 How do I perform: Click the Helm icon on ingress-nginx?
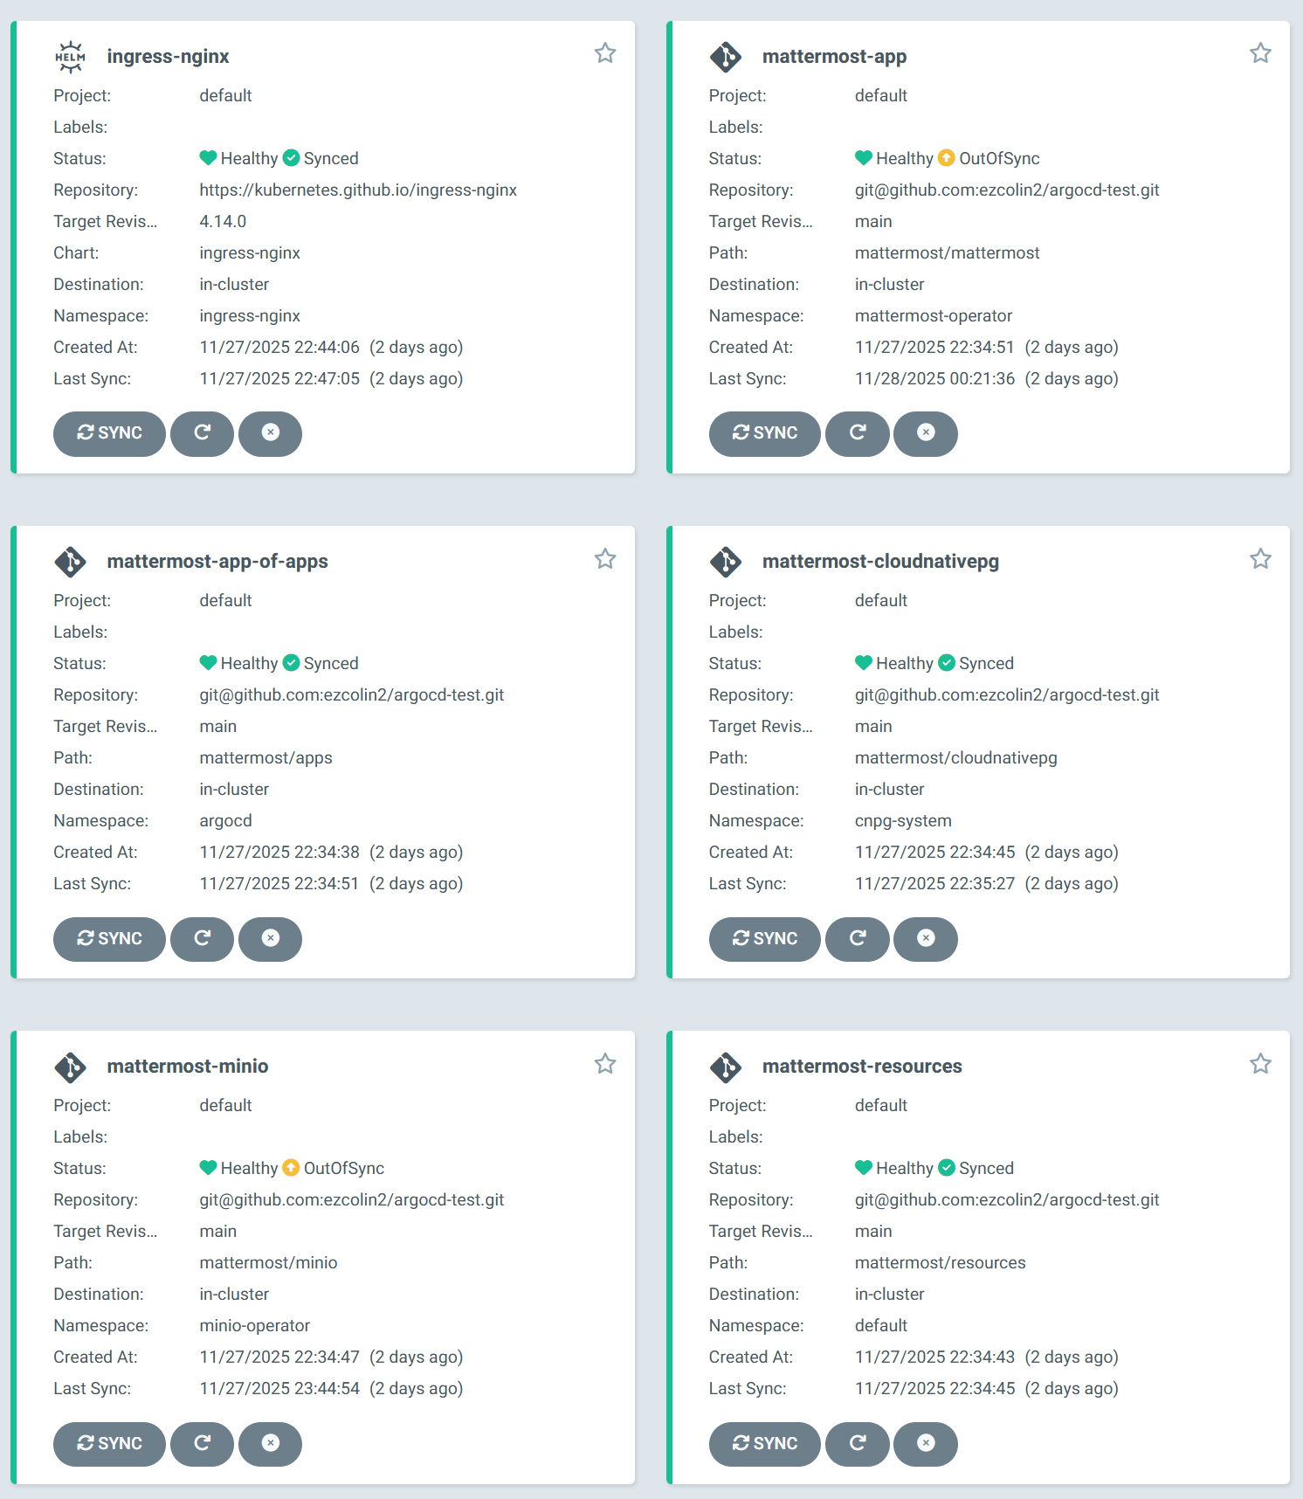point(70,57)
